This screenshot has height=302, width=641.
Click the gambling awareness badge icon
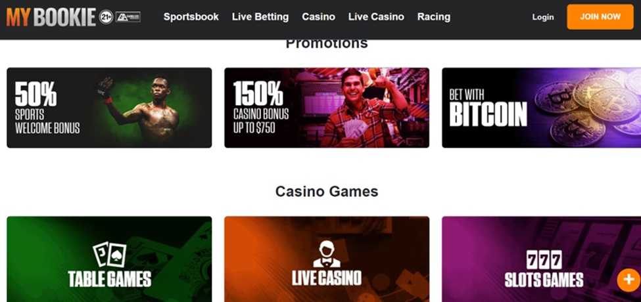tap(128, 17)
